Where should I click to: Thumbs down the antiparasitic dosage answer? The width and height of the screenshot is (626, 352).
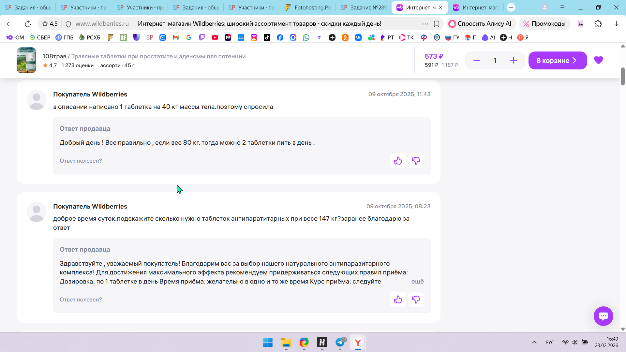click(416, 300)
